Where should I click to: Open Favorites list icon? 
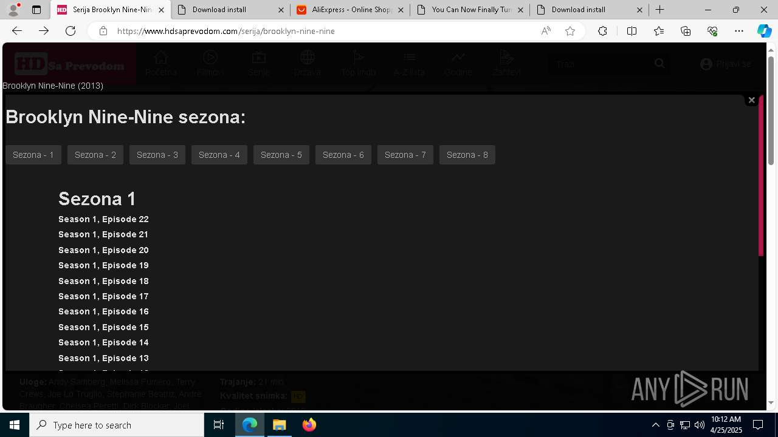(x=659, y=31)
